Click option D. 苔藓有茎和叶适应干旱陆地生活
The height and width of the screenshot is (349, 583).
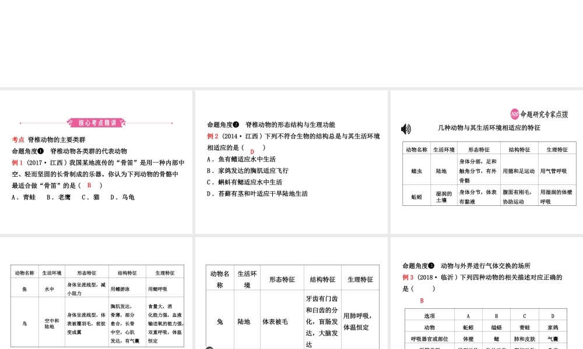pos(257,194)
